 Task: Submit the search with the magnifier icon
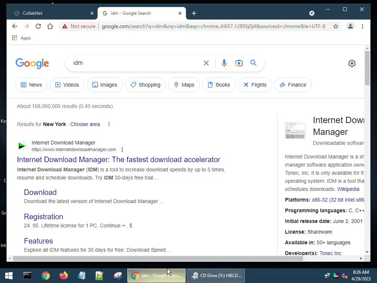(253, 63)
